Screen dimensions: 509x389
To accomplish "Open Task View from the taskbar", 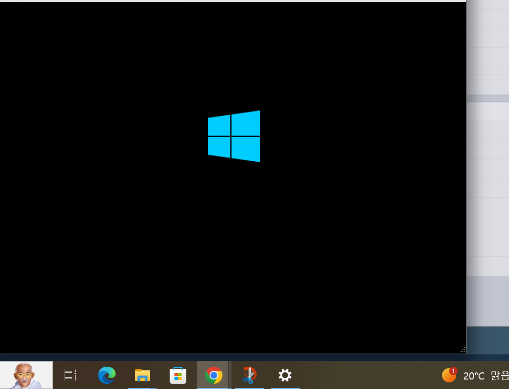I will 70,375.
